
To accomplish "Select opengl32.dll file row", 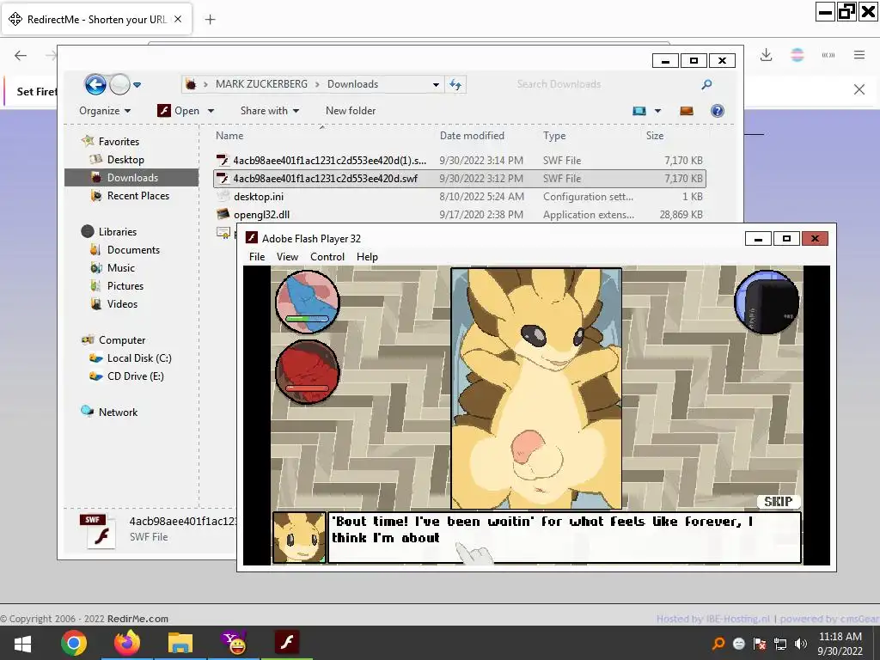I will tap(460, 214).
